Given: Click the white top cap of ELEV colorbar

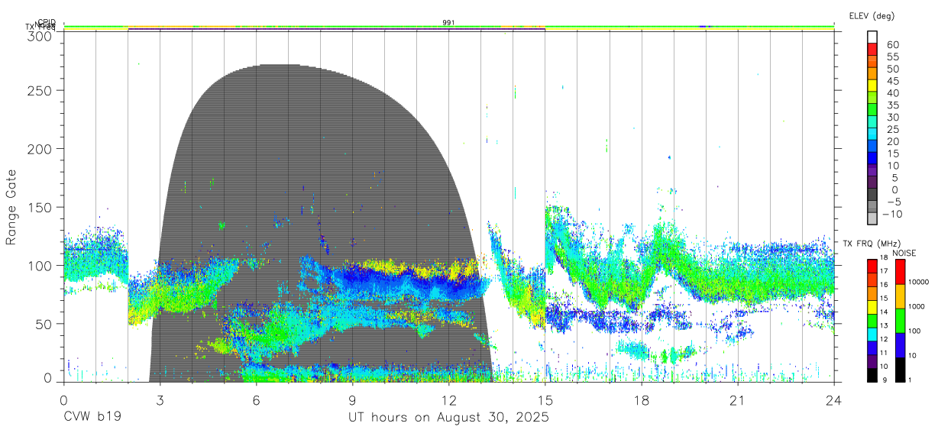Looking at the screenshot, I should coord(872,37).
